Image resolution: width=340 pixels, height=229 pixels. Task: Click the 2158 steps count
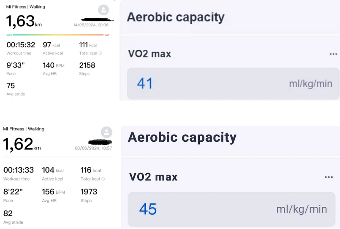point(87,65)
